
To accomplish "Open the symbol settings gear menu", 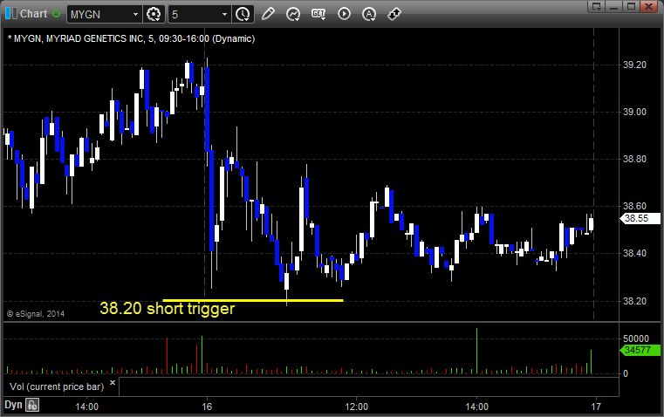I will 154,14.
